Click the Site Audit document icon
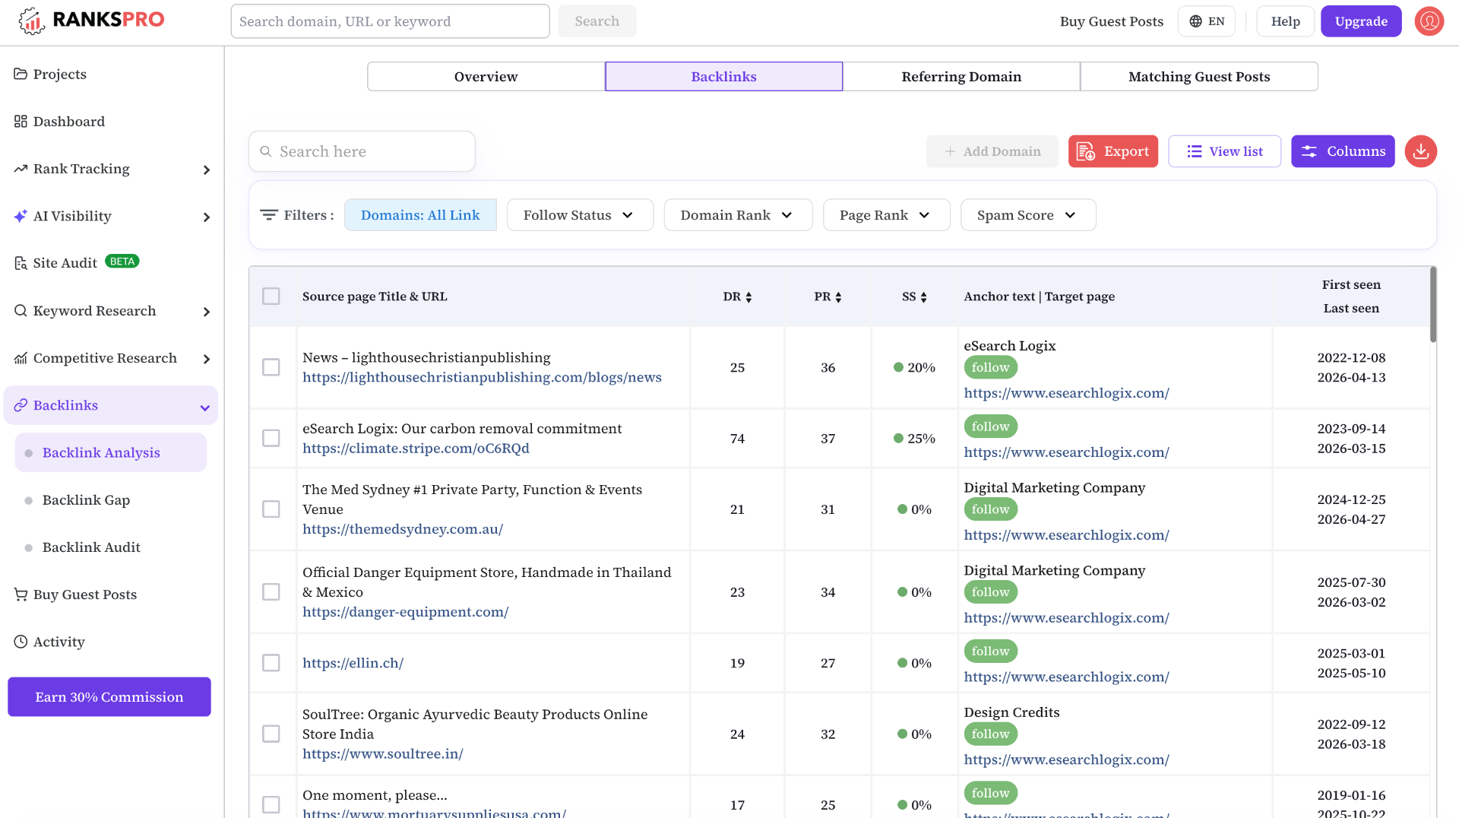Image resolution: width=1459 pixels, height=818 pixels. [21, 263]
